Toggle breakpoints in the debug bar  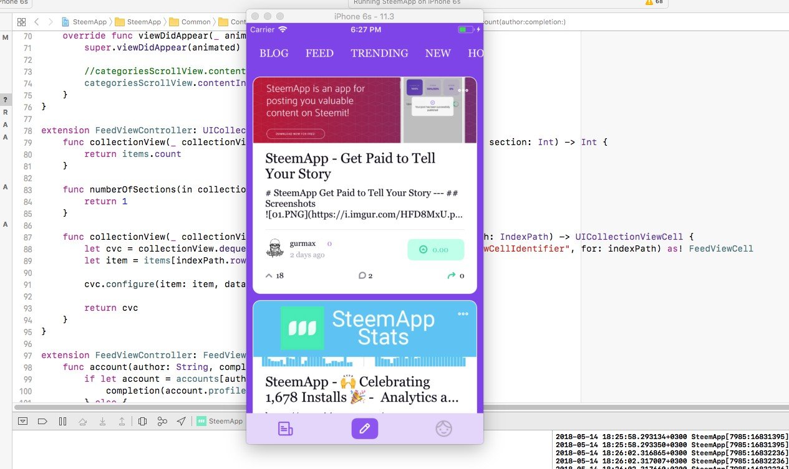42,421
